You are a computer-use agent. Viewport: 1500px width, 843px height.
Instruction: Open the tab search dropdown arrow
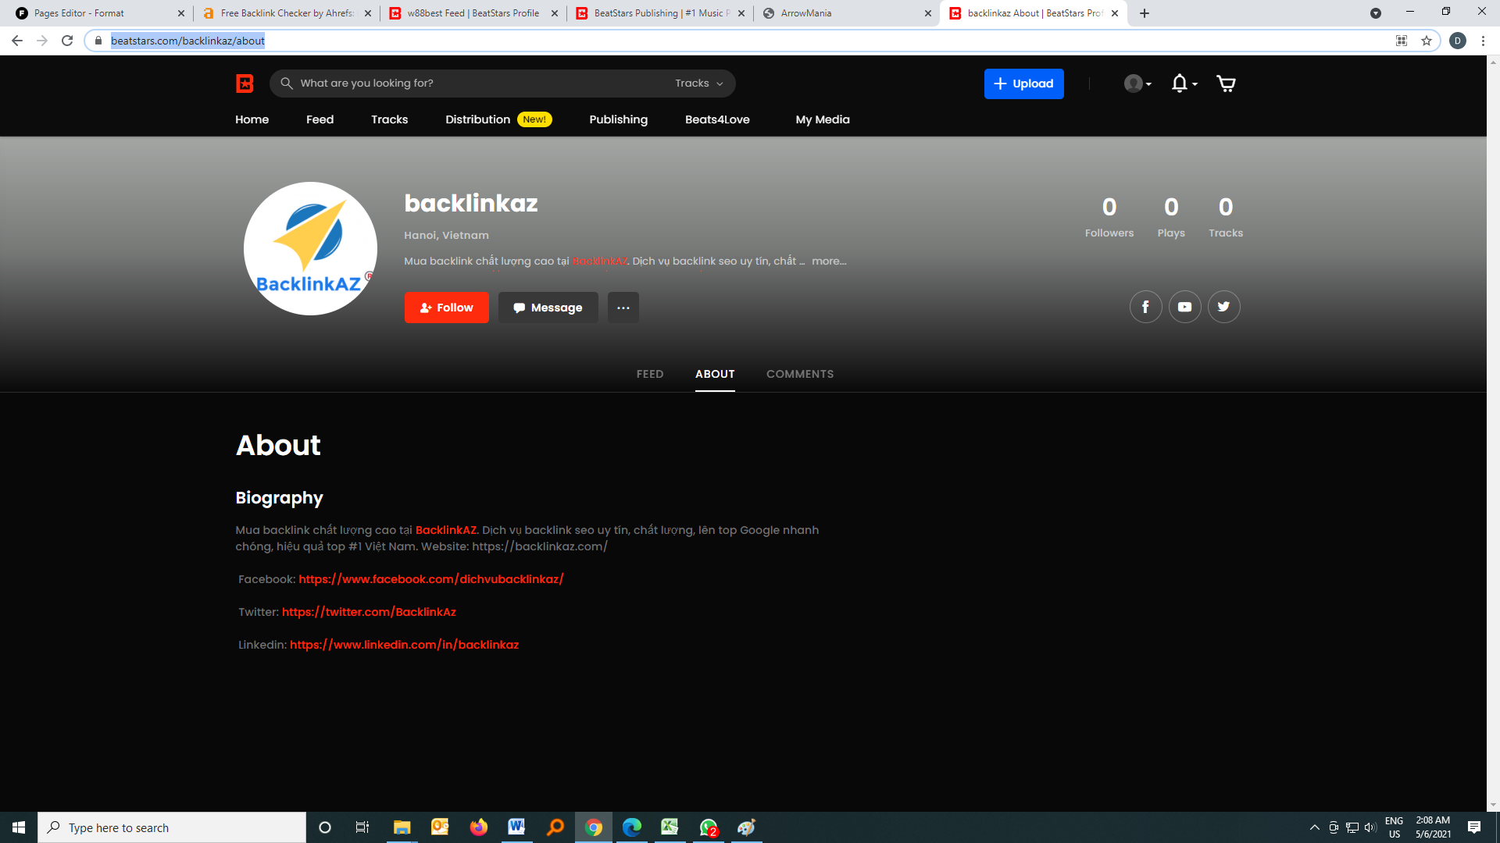click(1375, 13)
